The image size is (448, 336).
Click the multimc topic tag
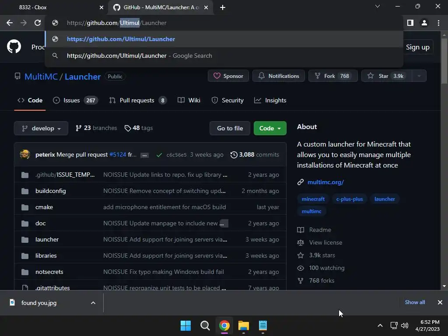(x=311, y=211)
